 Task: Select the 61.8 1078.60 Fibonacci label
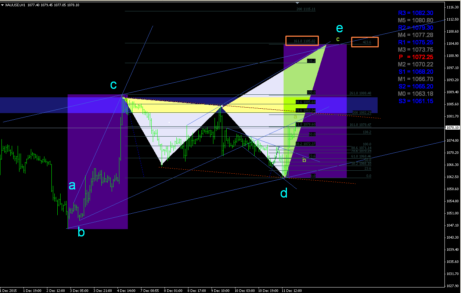tap(306, 124)
